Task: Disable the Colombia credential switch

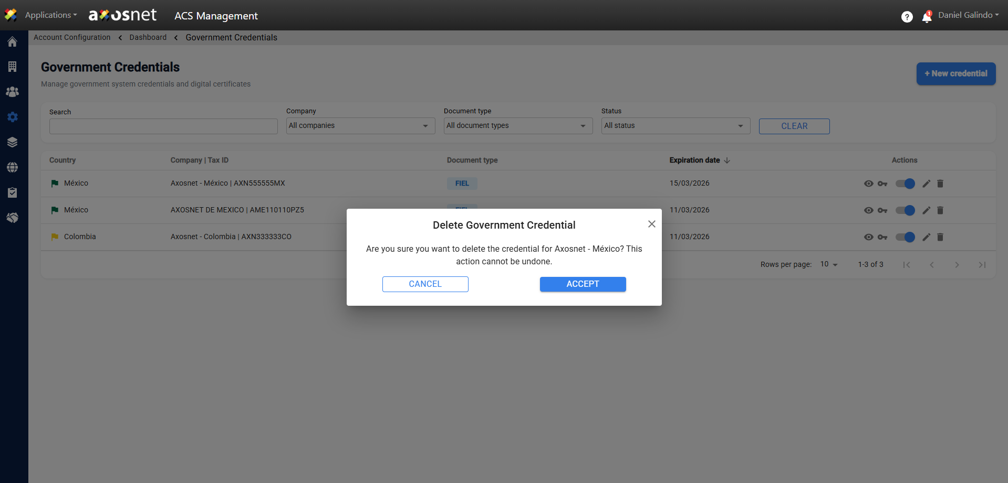Action: tap(905, 237)
